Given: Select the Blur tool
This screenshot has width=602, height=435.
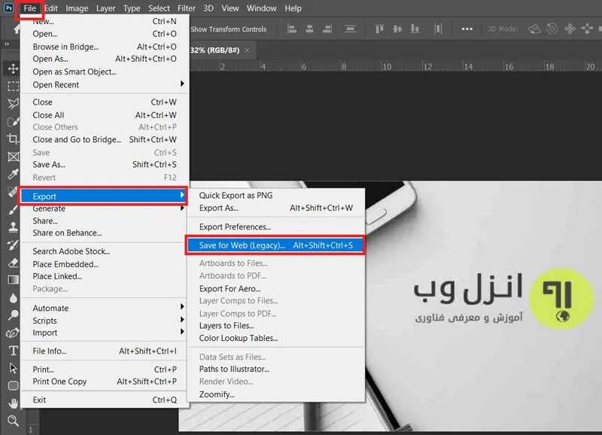Looking at the screenshot, I should pos(13,298).
